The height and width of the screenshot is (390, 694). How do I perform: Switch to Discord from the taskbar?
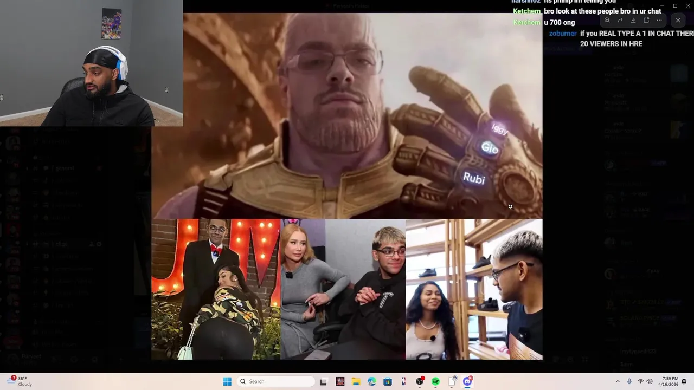pos(467,381)
